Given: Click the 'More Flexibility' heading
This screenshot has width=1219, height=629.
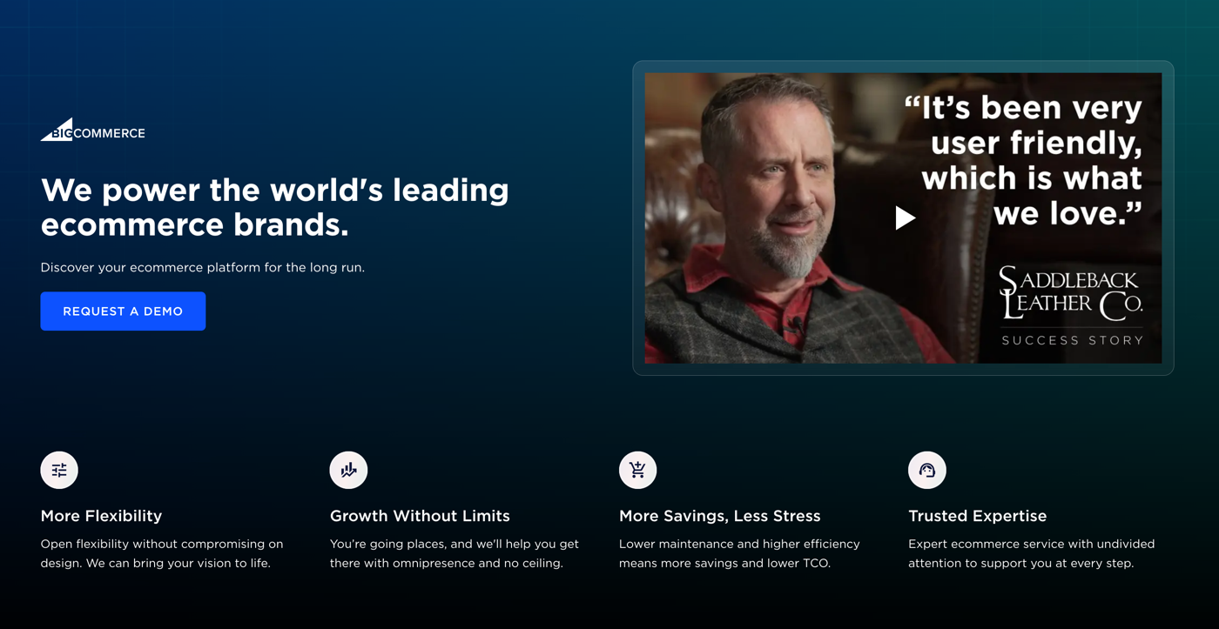Looking at the screenshot, I should click(101, 516).
